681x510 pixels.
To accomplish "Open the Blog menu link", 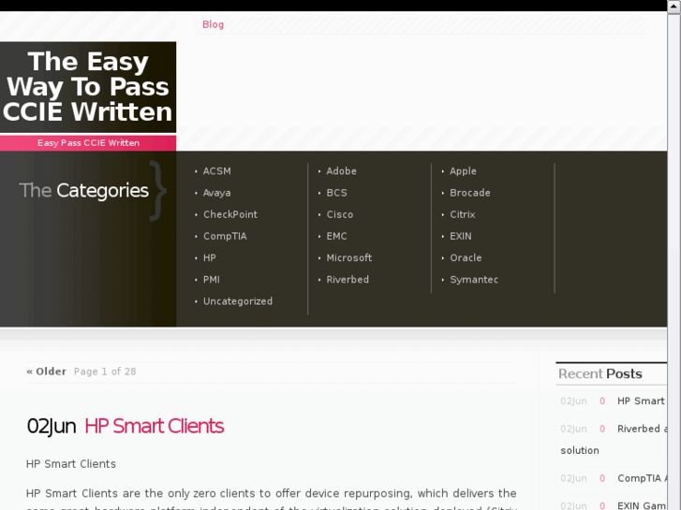I will pos(213,24).
